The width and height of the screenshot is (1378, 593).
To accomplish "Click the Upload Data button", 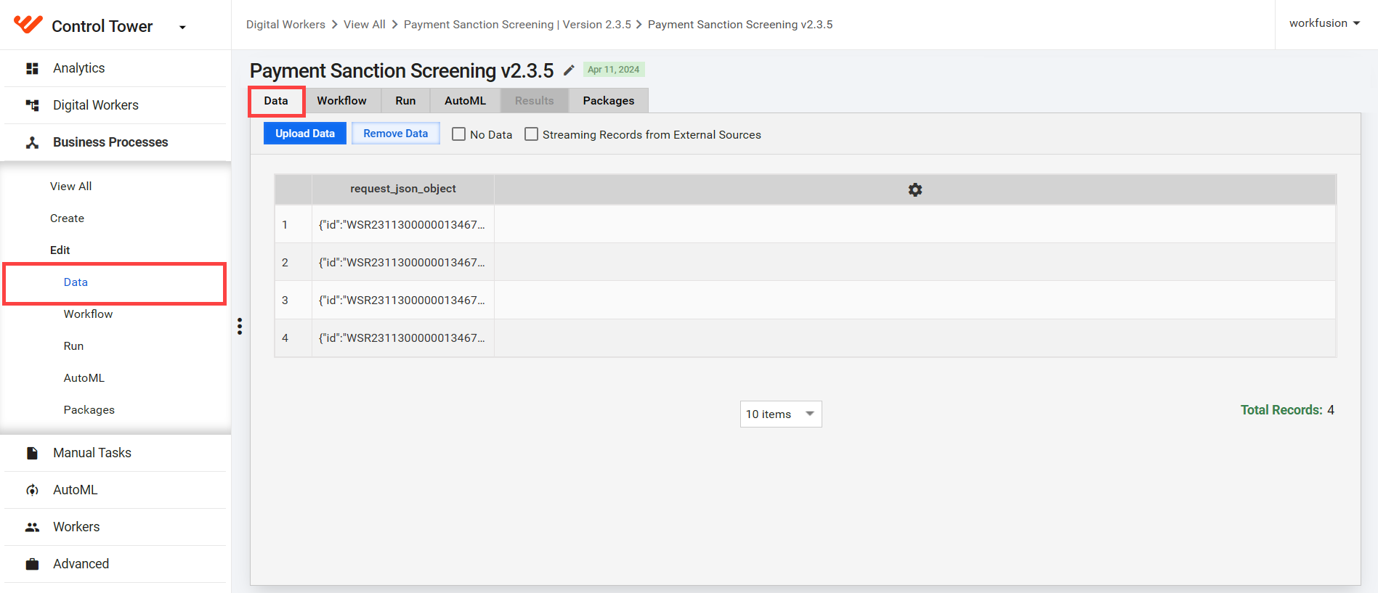I will 305,134.
